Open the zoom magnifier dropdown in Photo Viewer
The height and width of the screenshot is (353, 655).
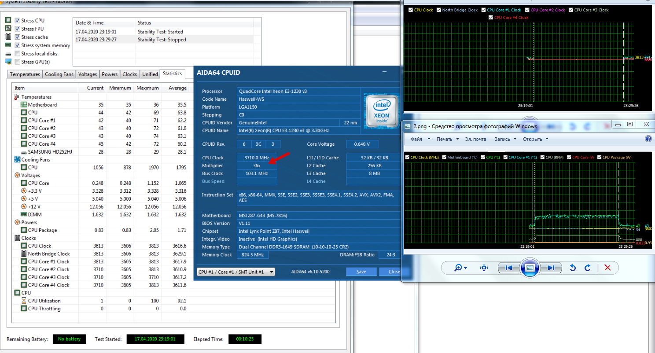(x=461, y=268)
